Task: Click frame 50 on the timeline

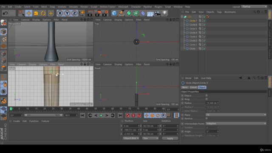Action: tap(95, 109)
